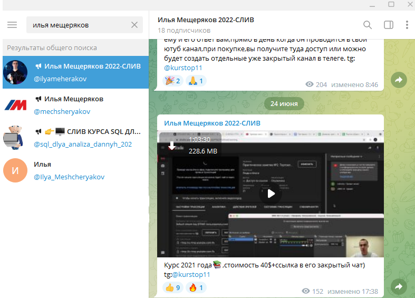
Task: Click the 24 июня date badge
Action: click(x=281, y=103)
